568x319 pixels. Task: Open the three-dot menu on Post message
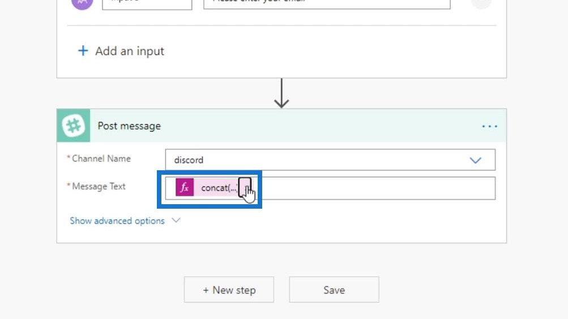pyautogui.click(x=489, y=126)
